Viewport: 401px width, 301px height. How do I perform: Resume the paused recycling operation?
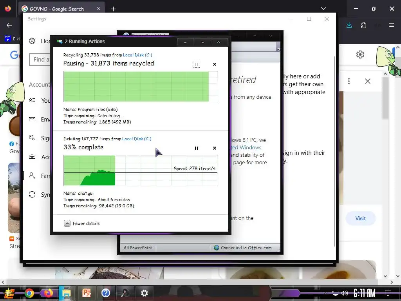pyautogui.click(x=196, y=64)
